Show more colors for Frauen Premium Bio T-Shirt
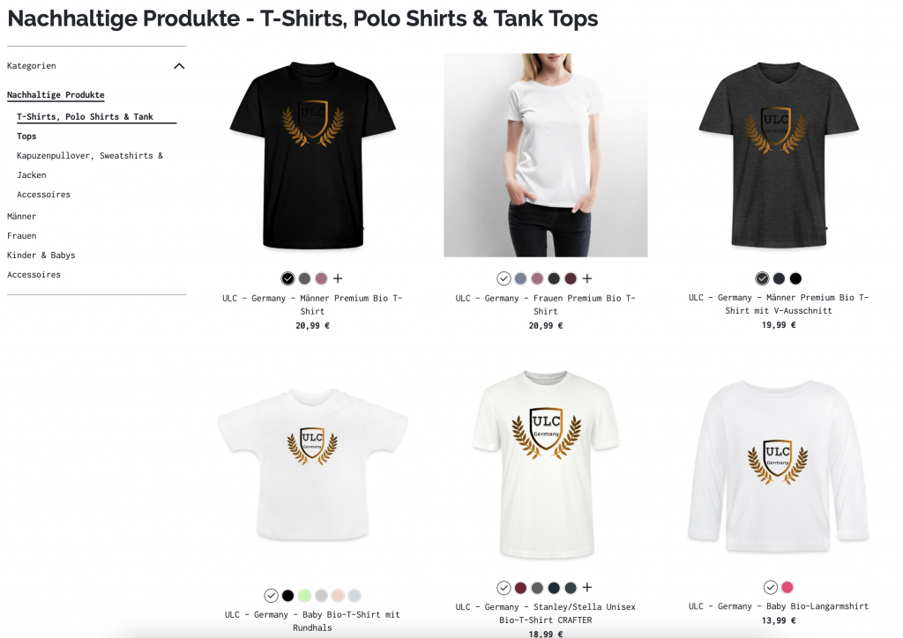Image resolution: width=903 pixels, height=638 pixels. 586,278
